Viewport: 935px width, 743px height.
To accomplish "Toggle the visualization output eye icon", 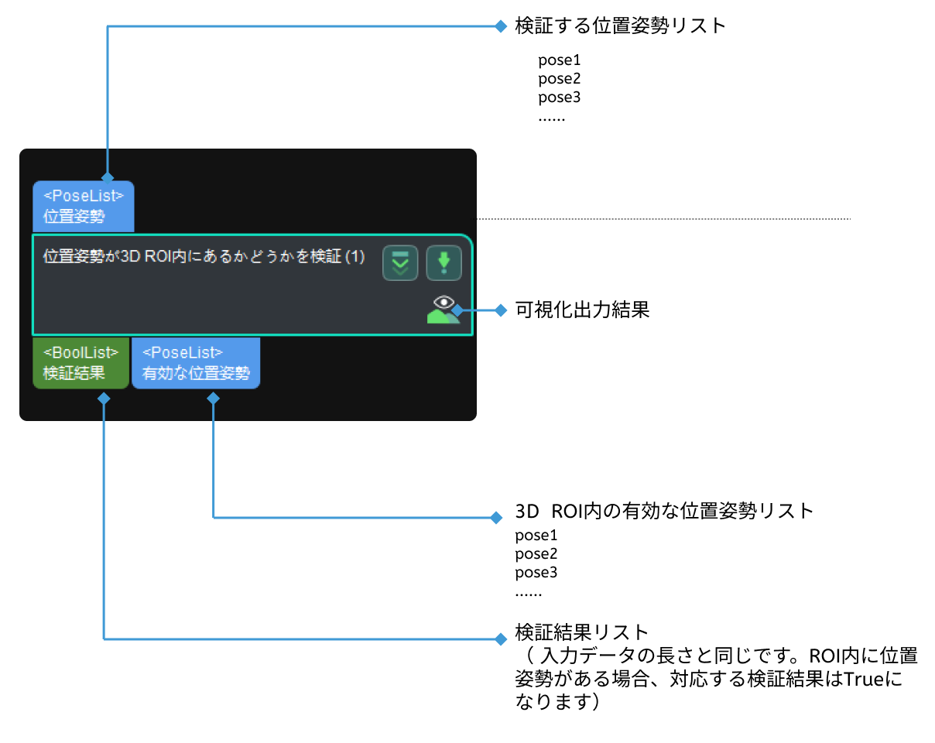I will tap(444, 309).
